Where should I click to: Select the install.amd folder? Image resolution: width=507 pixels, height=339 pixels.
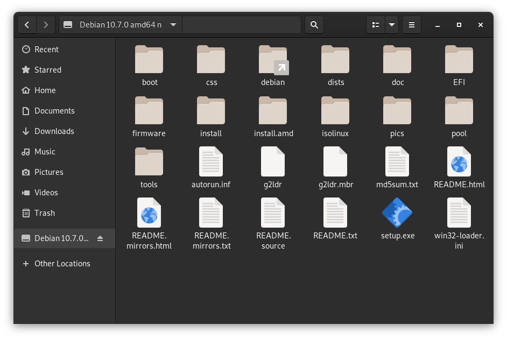(273, 117)
